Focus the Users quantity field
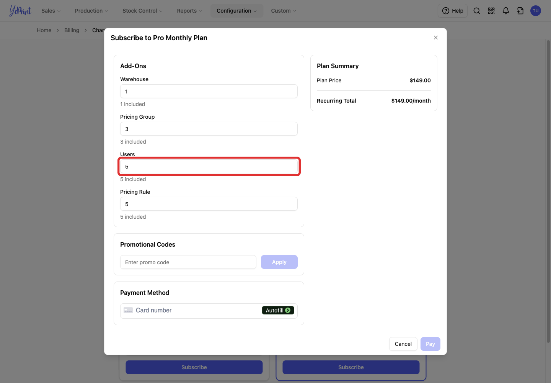The height and width of the screenshot is (383, 551). [209, 166]
